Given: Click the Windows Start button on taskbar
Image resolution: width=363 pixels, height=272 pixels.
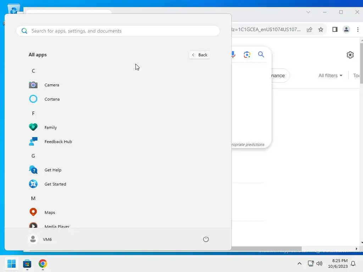Looking at the screenshot, I should click(x=12, y=263).
